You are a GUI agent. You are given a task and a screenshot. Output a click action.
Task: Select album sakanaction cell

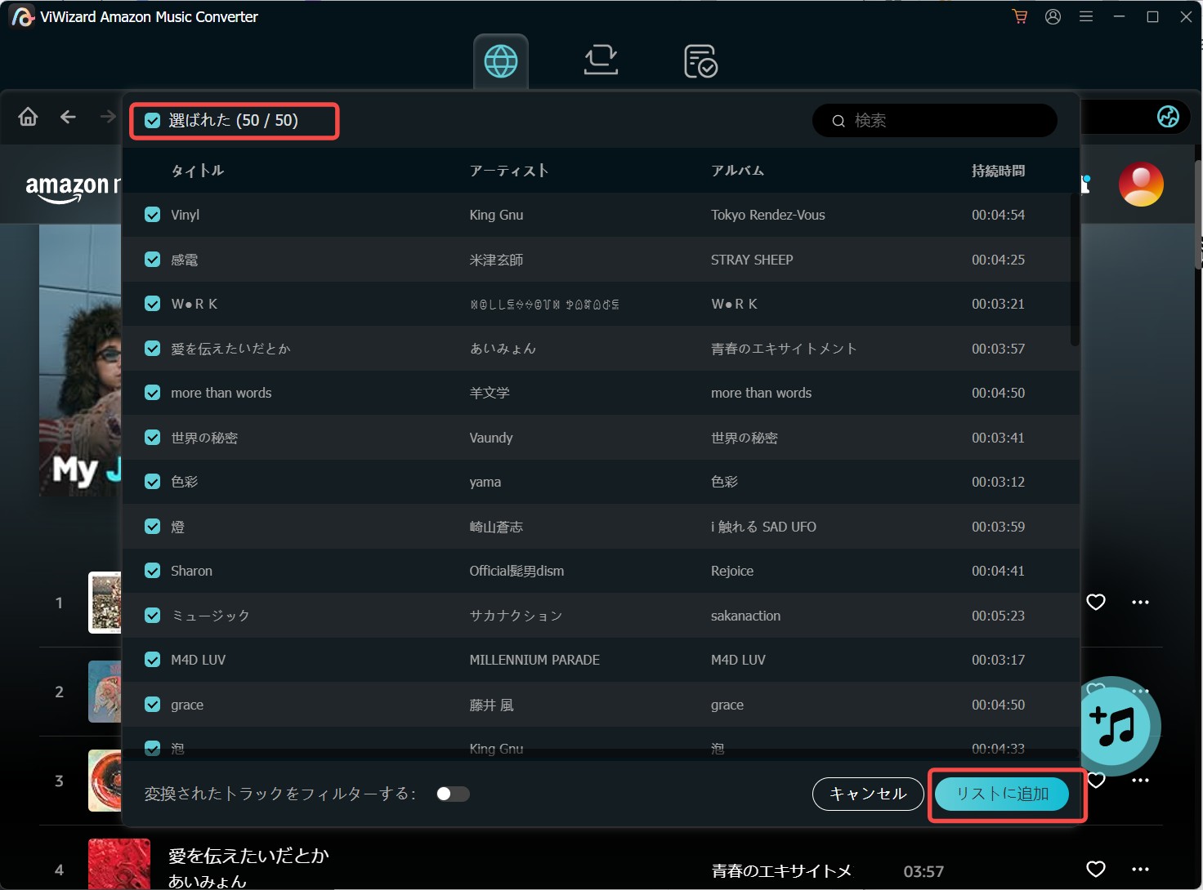[745, 616]
